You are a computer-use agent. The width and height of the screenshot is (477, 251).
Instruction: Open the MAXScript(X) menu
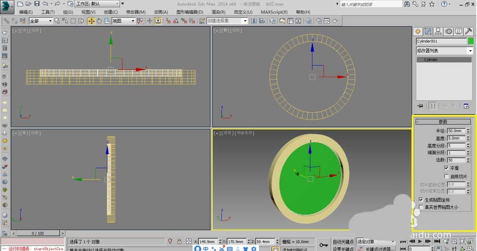click(x=274, y=12)
